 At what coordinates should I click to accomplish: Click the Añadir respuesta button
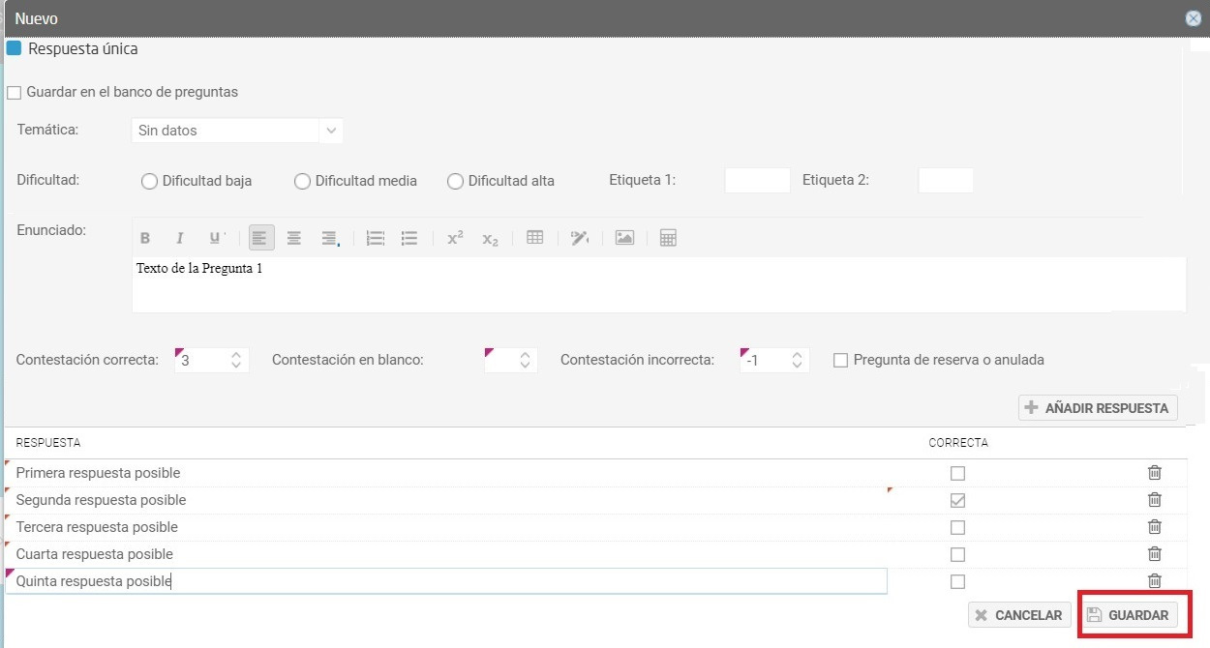[1098, 408]
